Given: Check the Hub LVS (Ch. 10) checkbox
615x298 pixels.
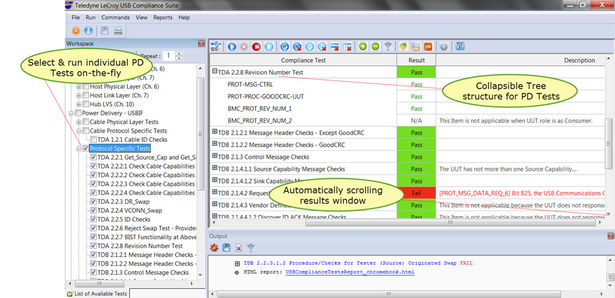Looking at the screenshot, I should point(86,104).
